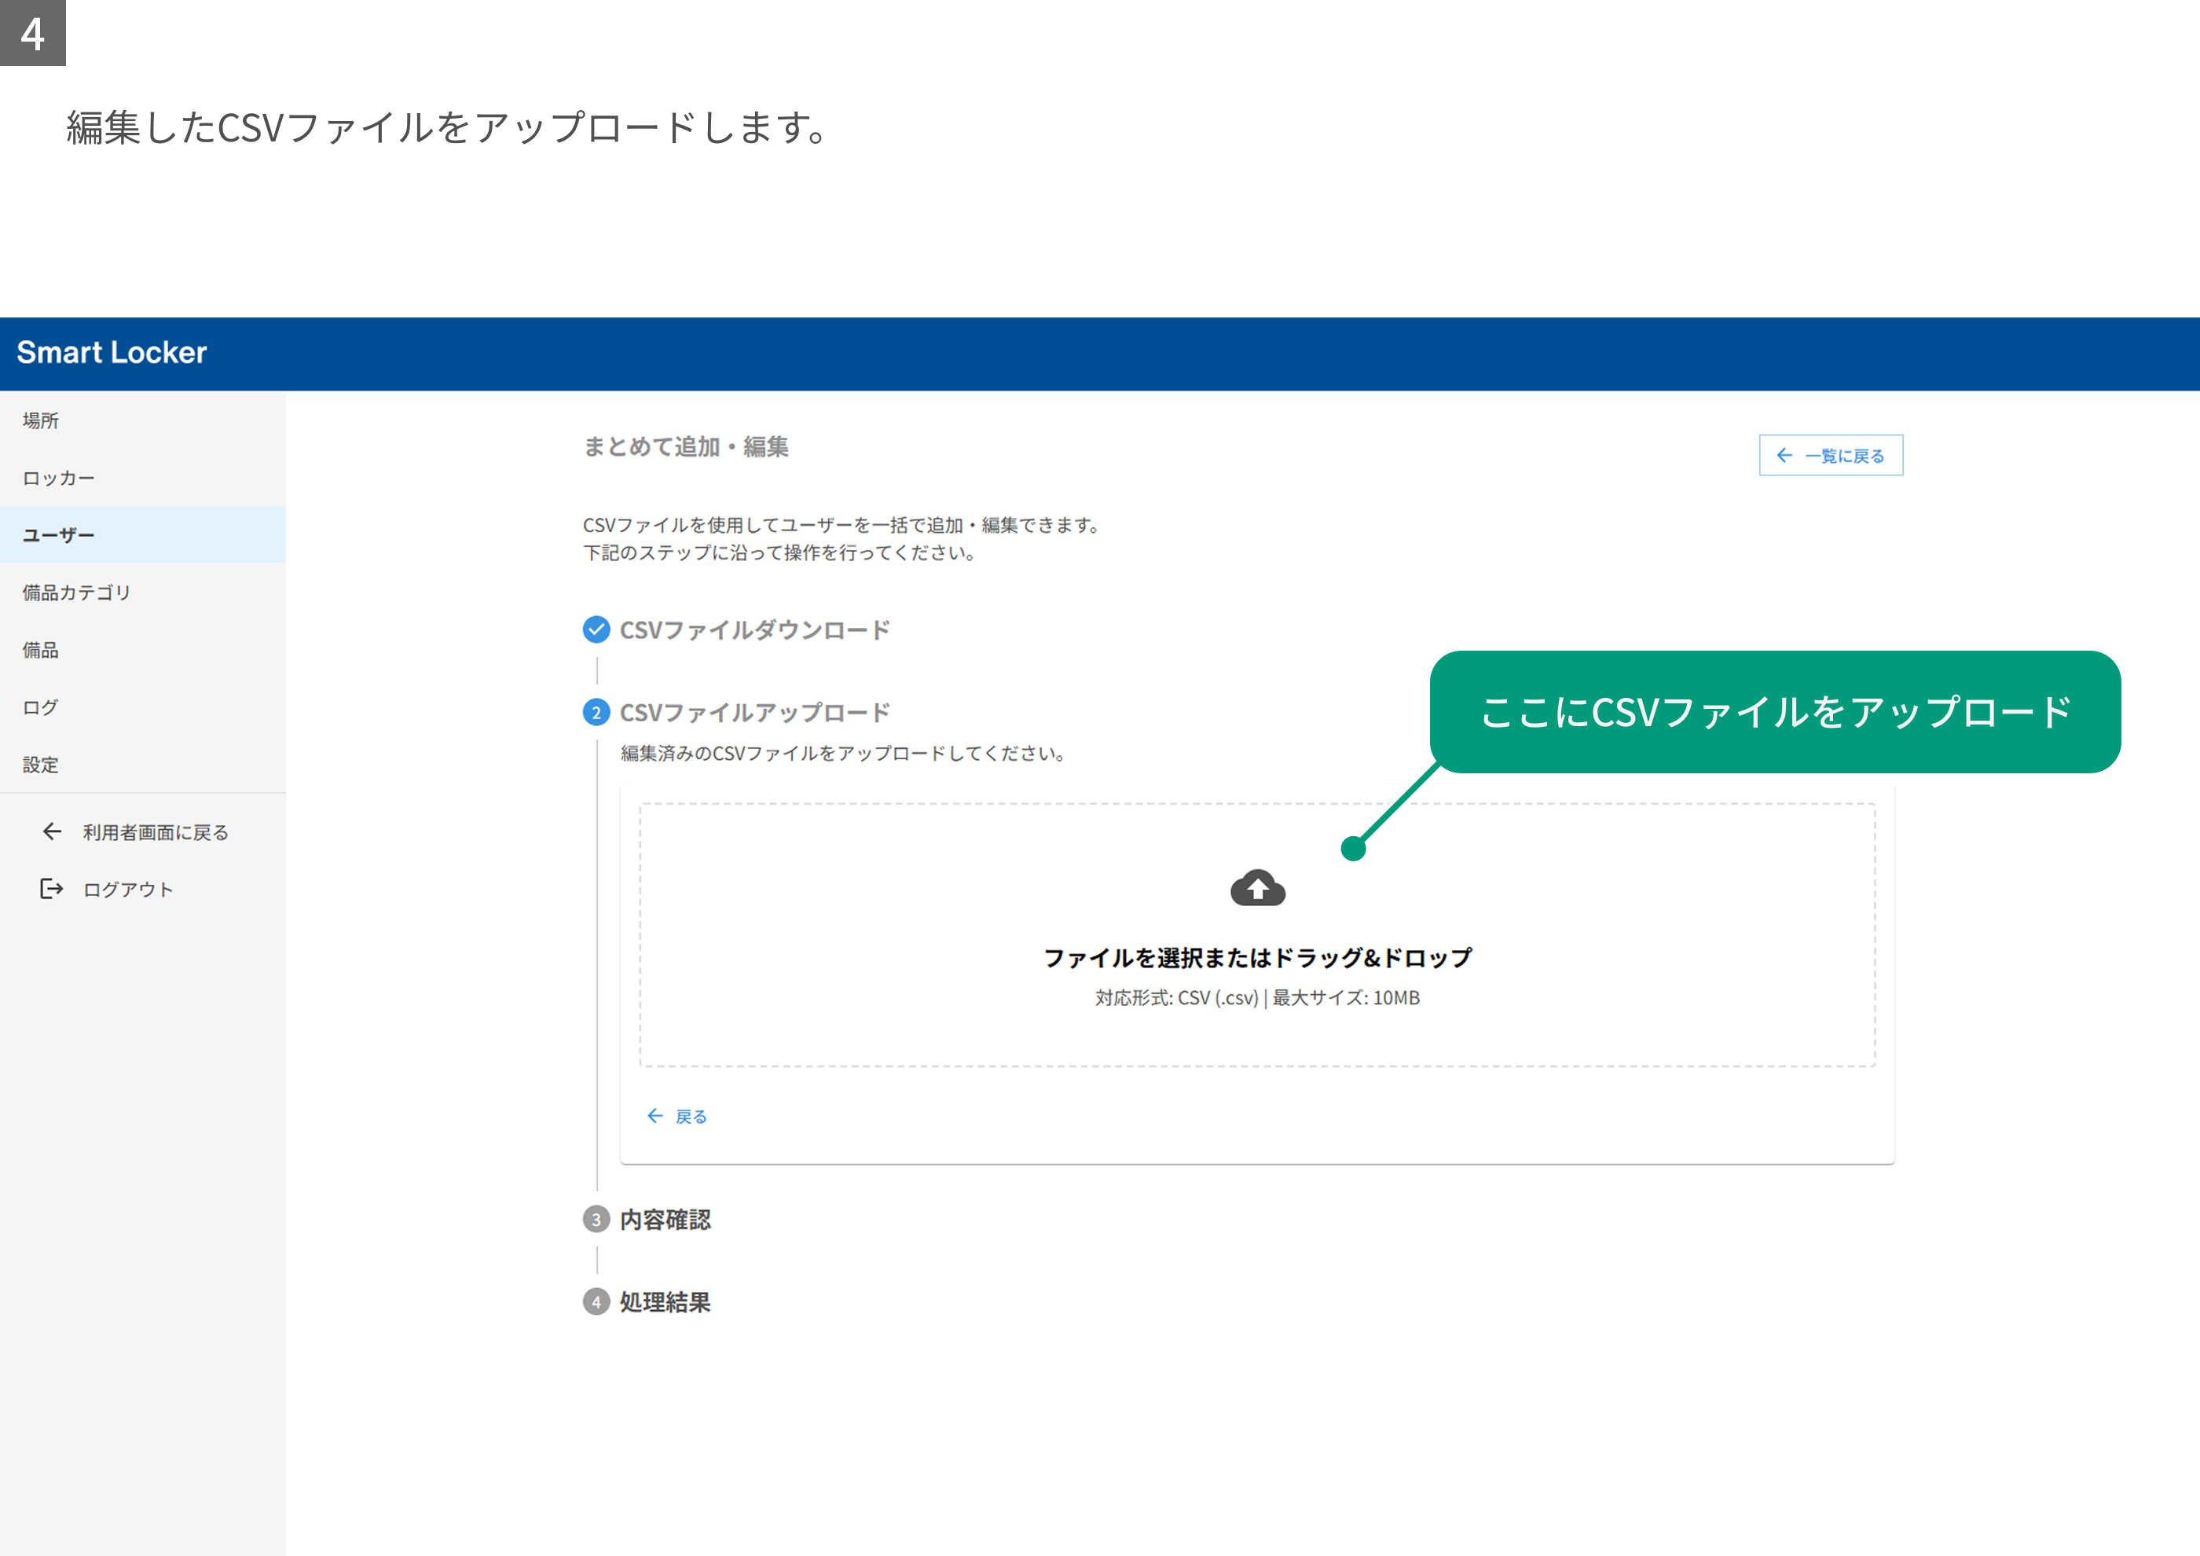The height and width of the screenshot is (1556, 2200).
Task: Click the logout door icon
Action: (52, 889)
